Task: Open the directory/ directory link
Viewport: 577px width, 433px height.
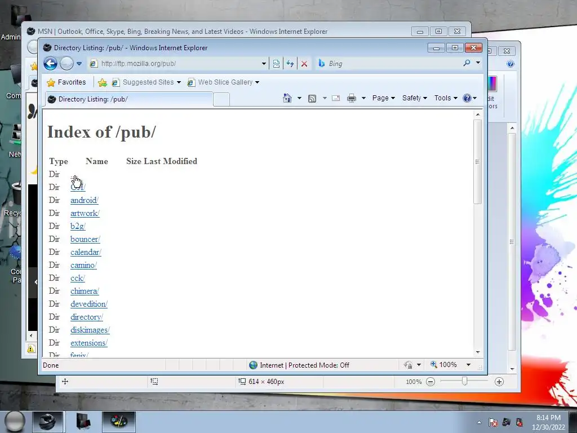Action: click(86, 317)
